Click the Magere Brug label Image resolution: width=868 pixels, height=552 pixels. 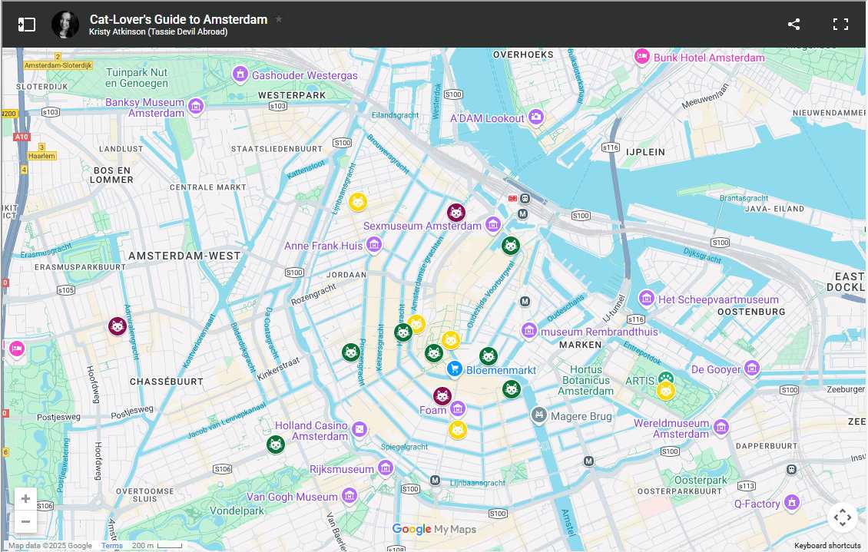pyautogui.click(x=581, y=416)
